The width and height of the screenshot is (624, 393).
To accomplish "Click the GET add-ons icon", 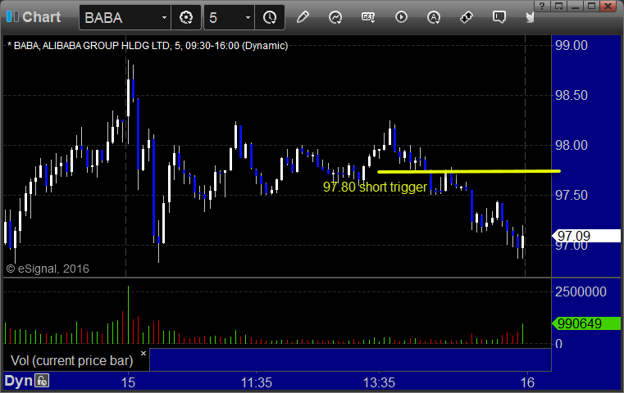I will (368, 17).
